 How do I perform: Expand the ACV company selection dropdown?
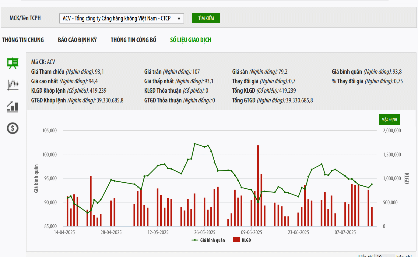click(x=121, y=18)
